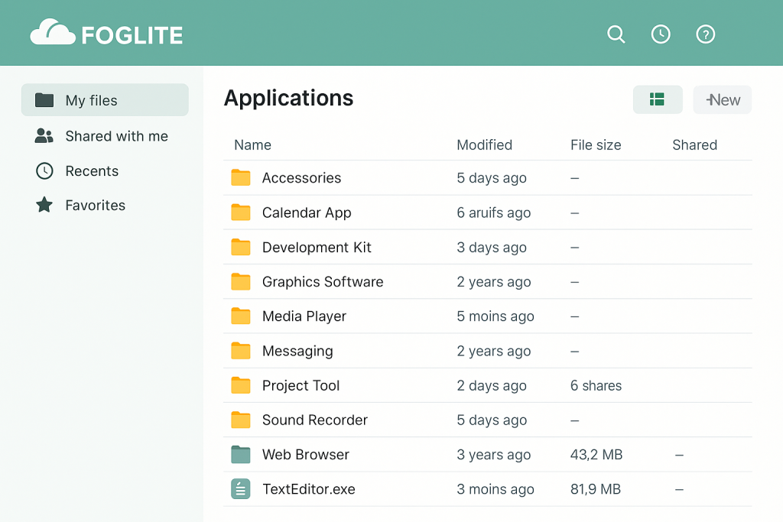The height and width of the screenshot is (522, 783).
Task: Sort by the File size column header
Action: [596, 145]
